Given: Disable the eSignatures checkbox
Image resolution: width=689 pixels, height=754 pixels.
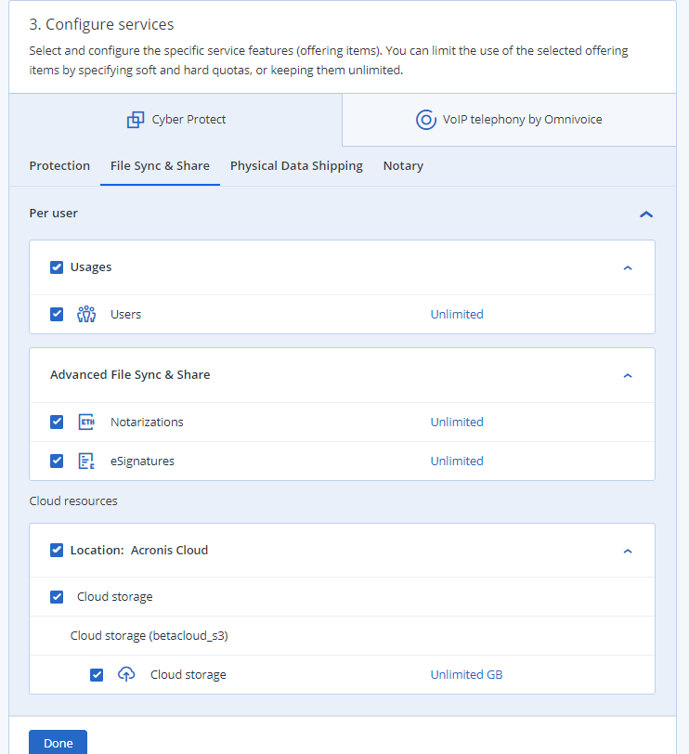Looking at the screenshot, I should [57, 461].
